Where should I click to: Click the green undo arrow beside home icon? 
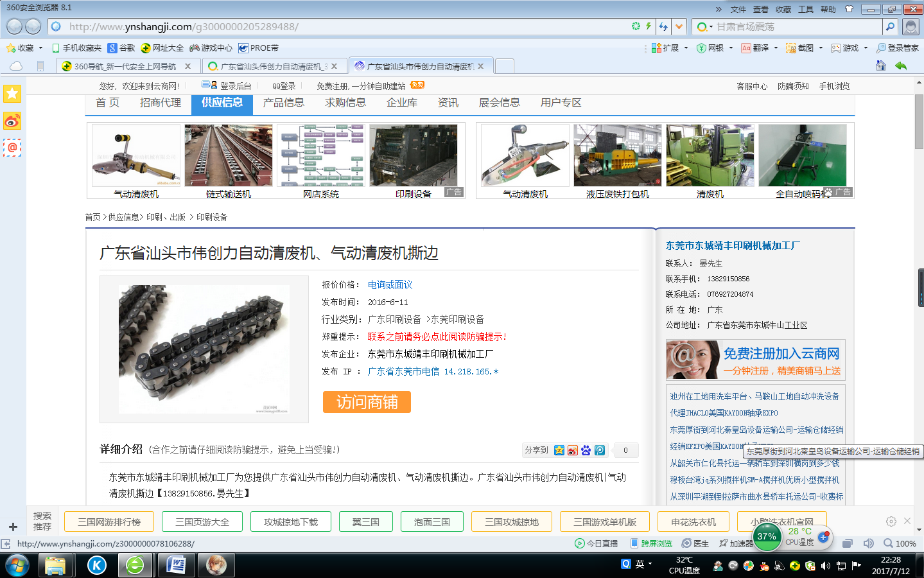(901, 66)
